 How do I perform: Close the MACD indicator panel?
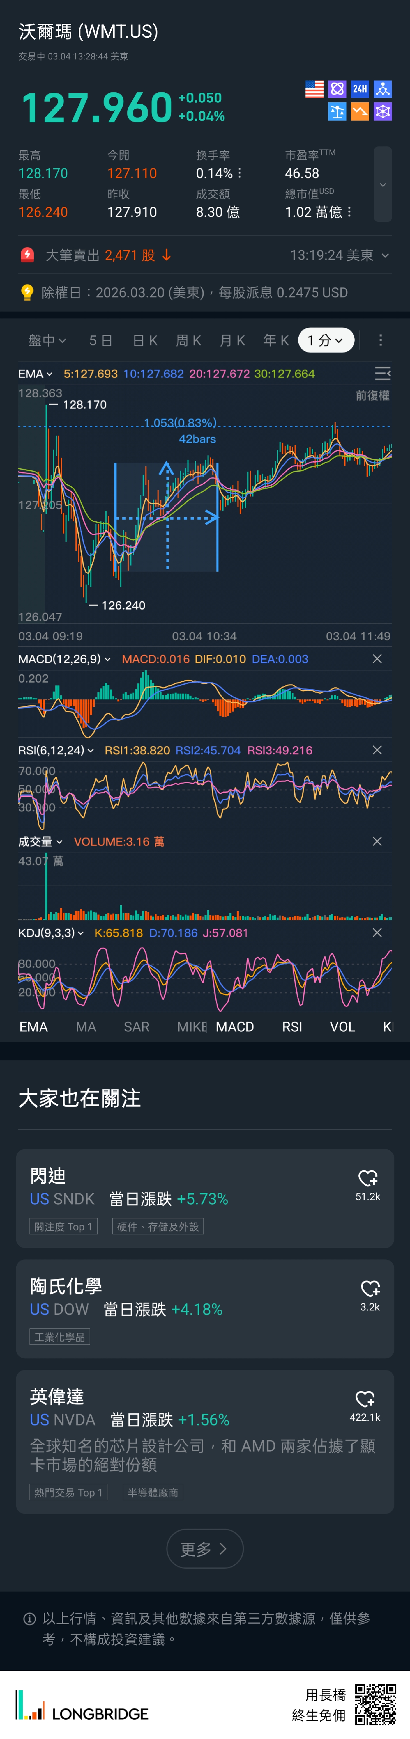(377, 659)
